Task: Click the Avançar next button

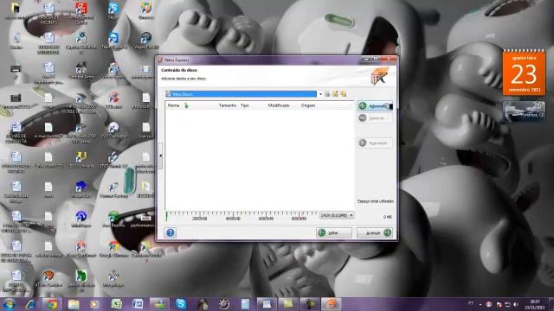Action: click(x=375, y=232)
